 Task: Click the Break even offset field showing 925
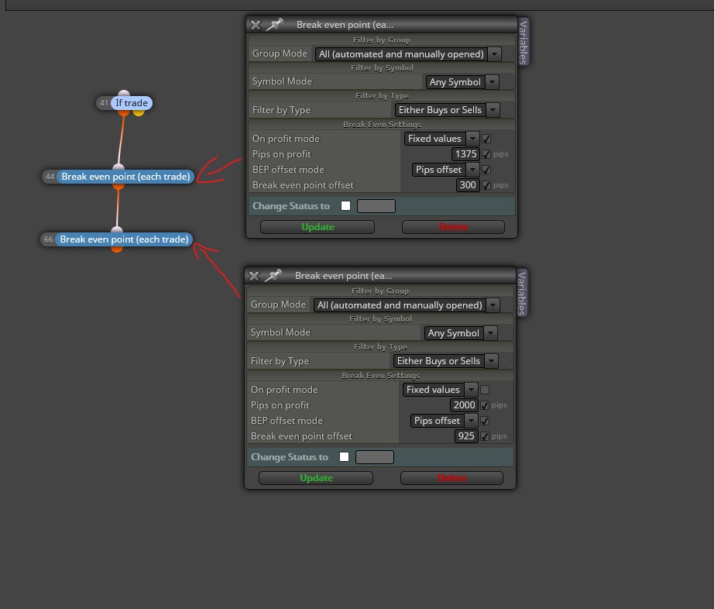[466, 436]
